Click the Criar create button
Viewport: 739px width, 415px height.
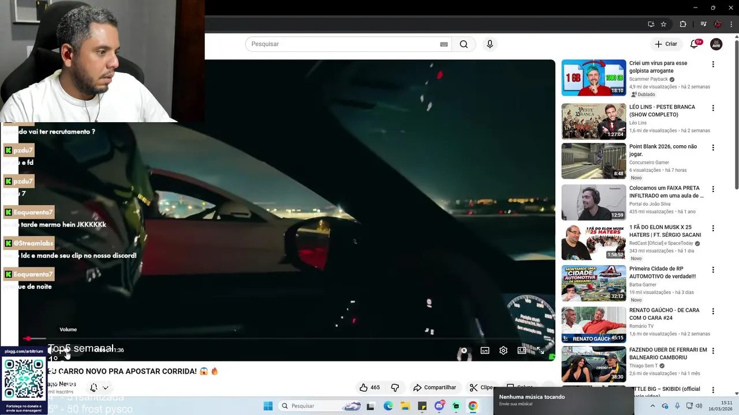[666, 44]
